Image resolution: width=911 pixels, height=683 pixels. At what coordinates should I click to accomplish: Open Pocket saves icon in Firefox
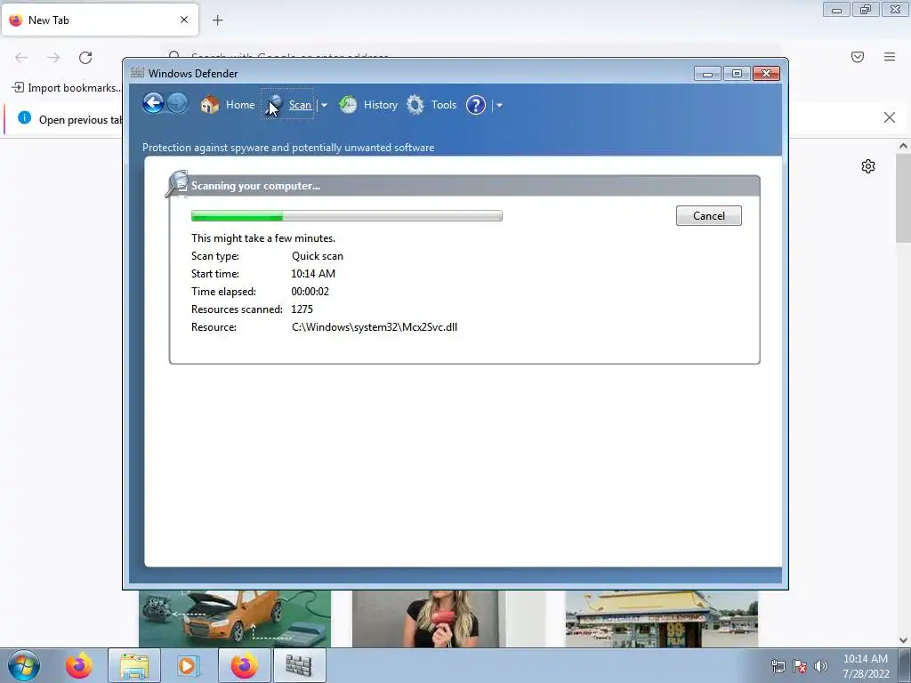tap(858, 57)
